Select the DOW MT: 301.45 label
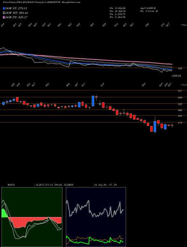This screenshot has width=187, height=247. pos(16,13)
